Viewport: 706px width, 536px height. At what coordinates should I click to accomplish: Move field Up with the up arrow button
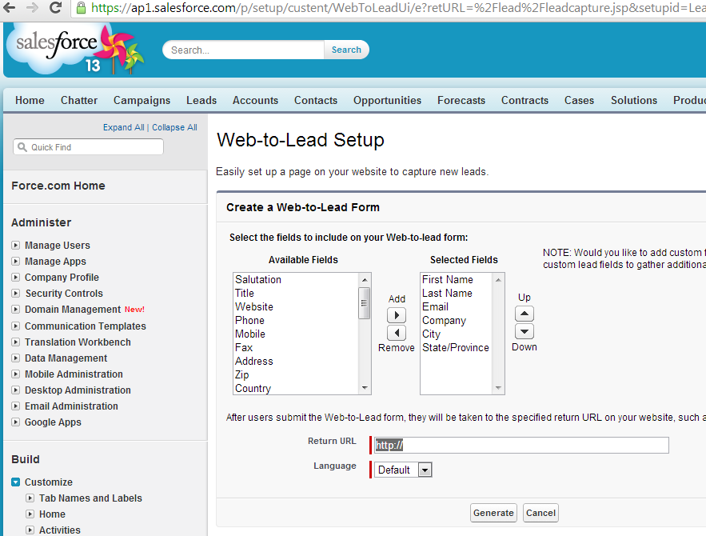pyautogui.click(x=525, y=314)
